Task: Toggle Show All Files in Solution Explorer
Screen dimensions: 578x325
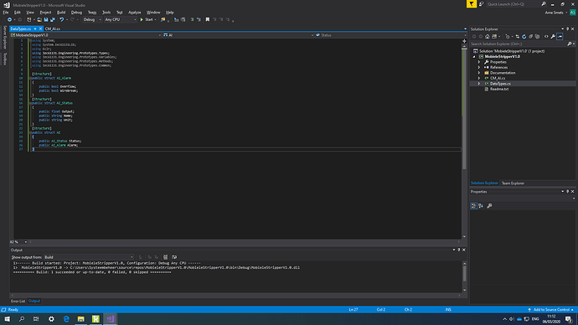Action: click(538, 37)
